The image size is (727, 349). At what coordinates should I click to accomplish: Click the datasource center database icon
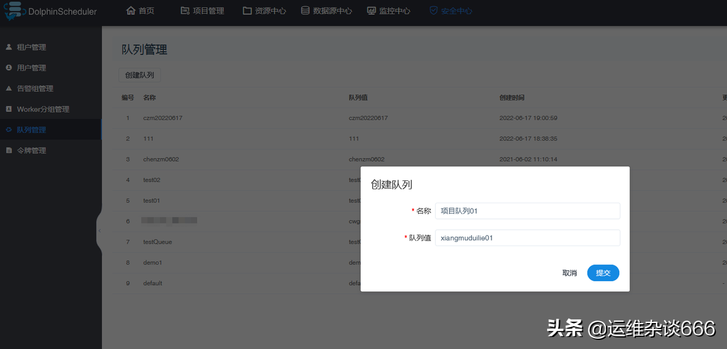306,11
